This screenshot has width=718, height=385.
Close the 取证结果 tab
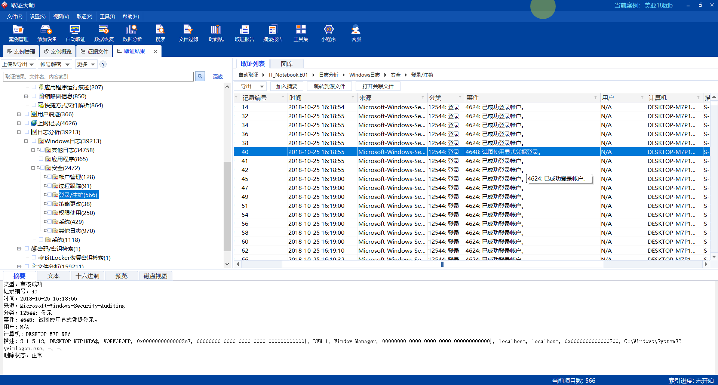pyautogui.click(x=156, y=51)
